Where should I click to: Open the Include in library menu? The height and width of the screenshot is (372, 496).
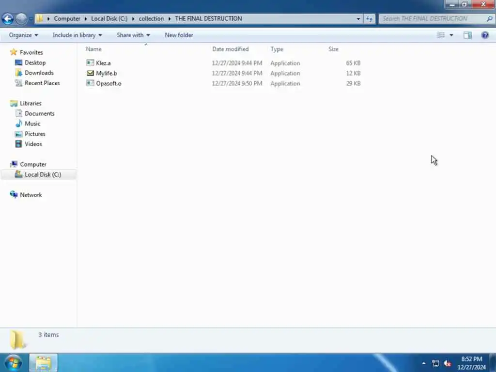(77, 35)
